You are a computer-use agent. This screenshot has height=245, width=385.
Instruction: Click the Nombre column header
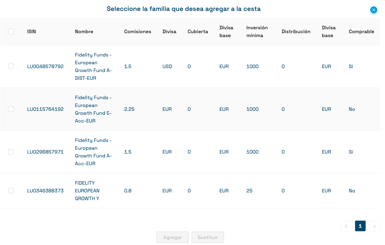click(84, 31)
